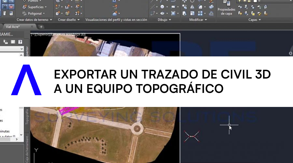Viewport: 293px width, 163px height.
Task: Switch to the Caja de herramientas side tab
Action: [27, 148]
